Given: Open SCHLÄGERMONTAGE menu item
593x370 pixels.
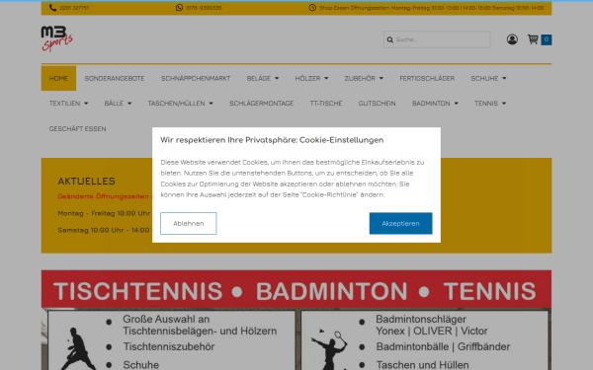Looking at the screenshot, I should pyautogui.click(x=261, y=104).
